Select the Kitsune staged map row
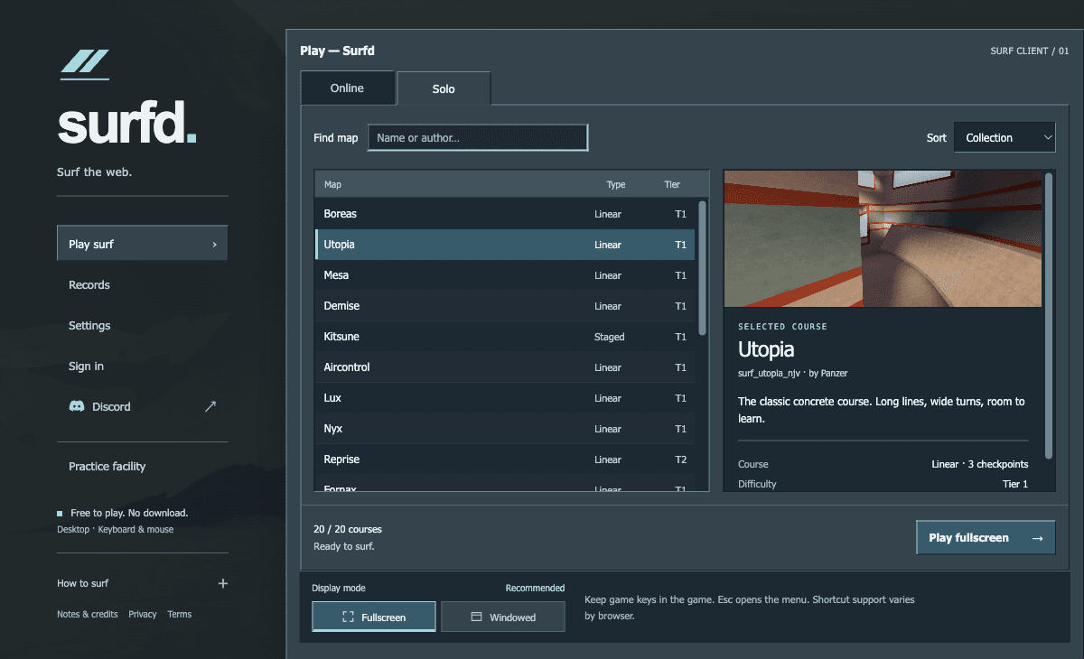This screenshot has width=1084, height=659. pos(505,337)
